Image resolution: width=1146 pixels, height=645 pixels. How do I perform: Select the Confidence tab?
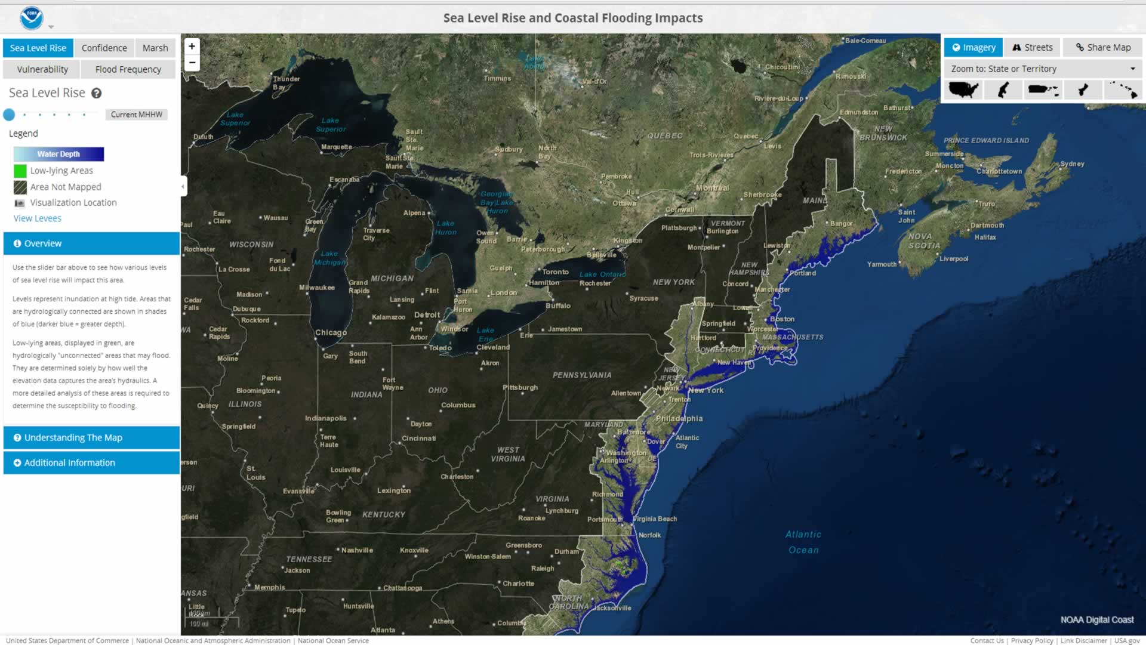coord(104,47)
